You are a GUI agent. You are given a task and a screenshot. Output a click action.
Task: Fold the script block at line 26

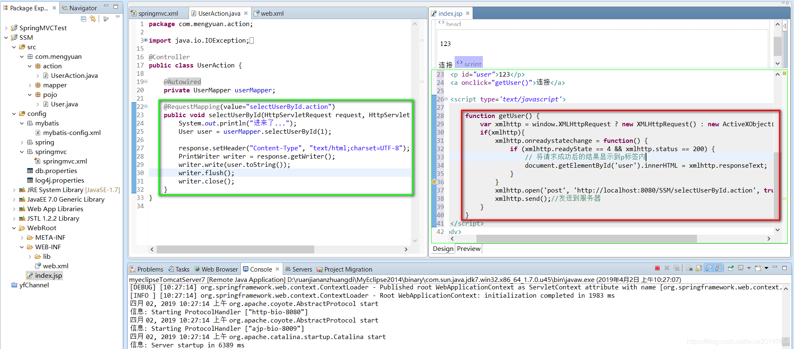click(446, 99)
